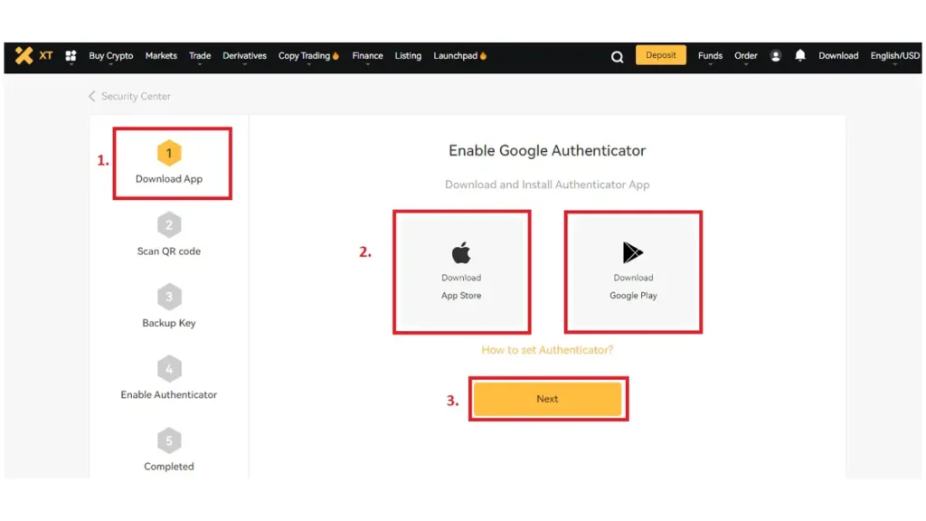The width and height of the screenshot is (926, 521).
Task: Click the Download App step label
Action: click(x=169, y=179)
